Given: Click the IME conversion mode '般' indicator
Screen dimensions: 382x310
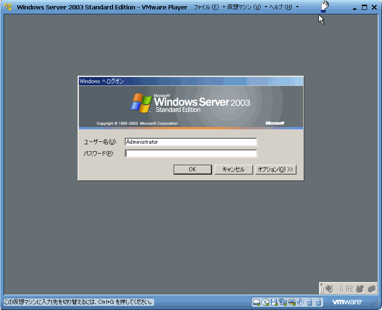Looking at the screenshot, I should click(349, 289).
